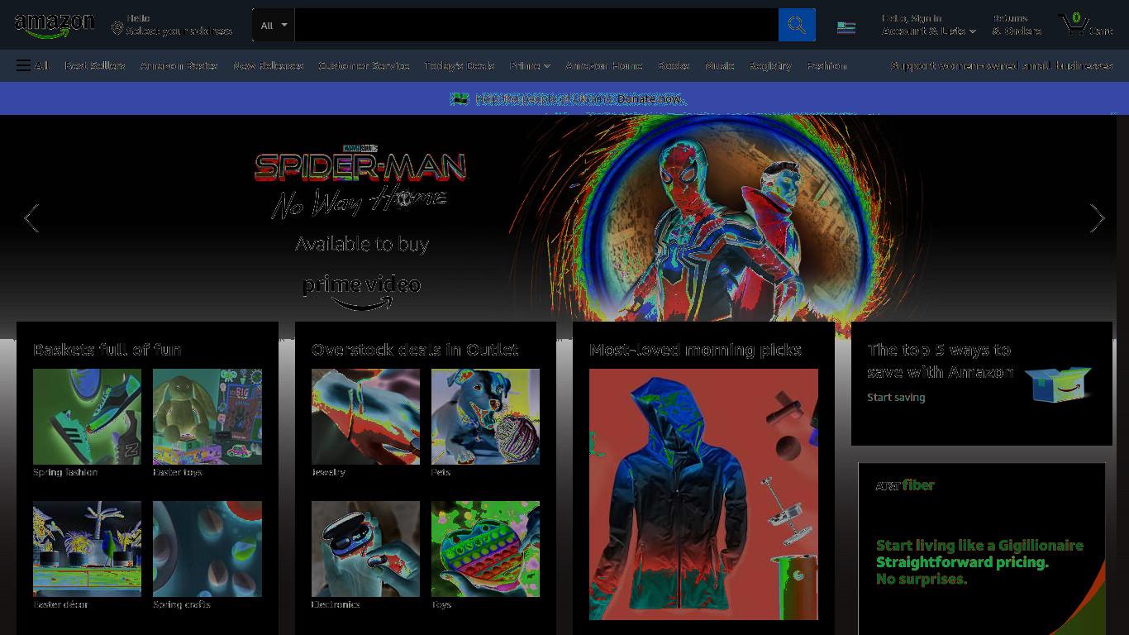Go to previous hero banner slide
The width and height of the screenshot is (1129, 635).
pos(31,218)
